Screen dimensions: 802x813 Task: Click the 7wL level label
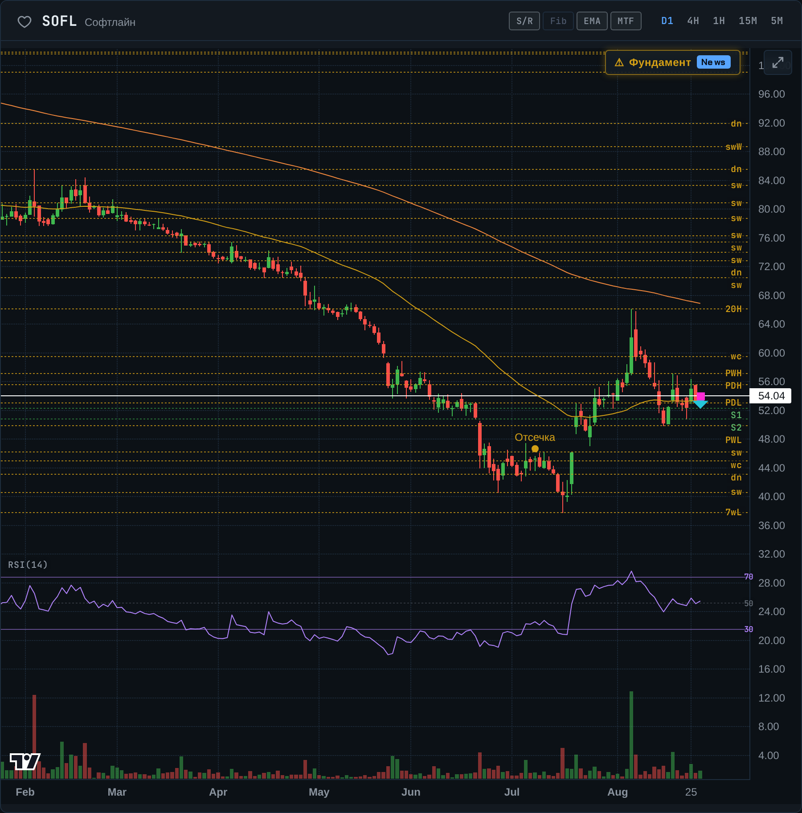coord(733,512)
